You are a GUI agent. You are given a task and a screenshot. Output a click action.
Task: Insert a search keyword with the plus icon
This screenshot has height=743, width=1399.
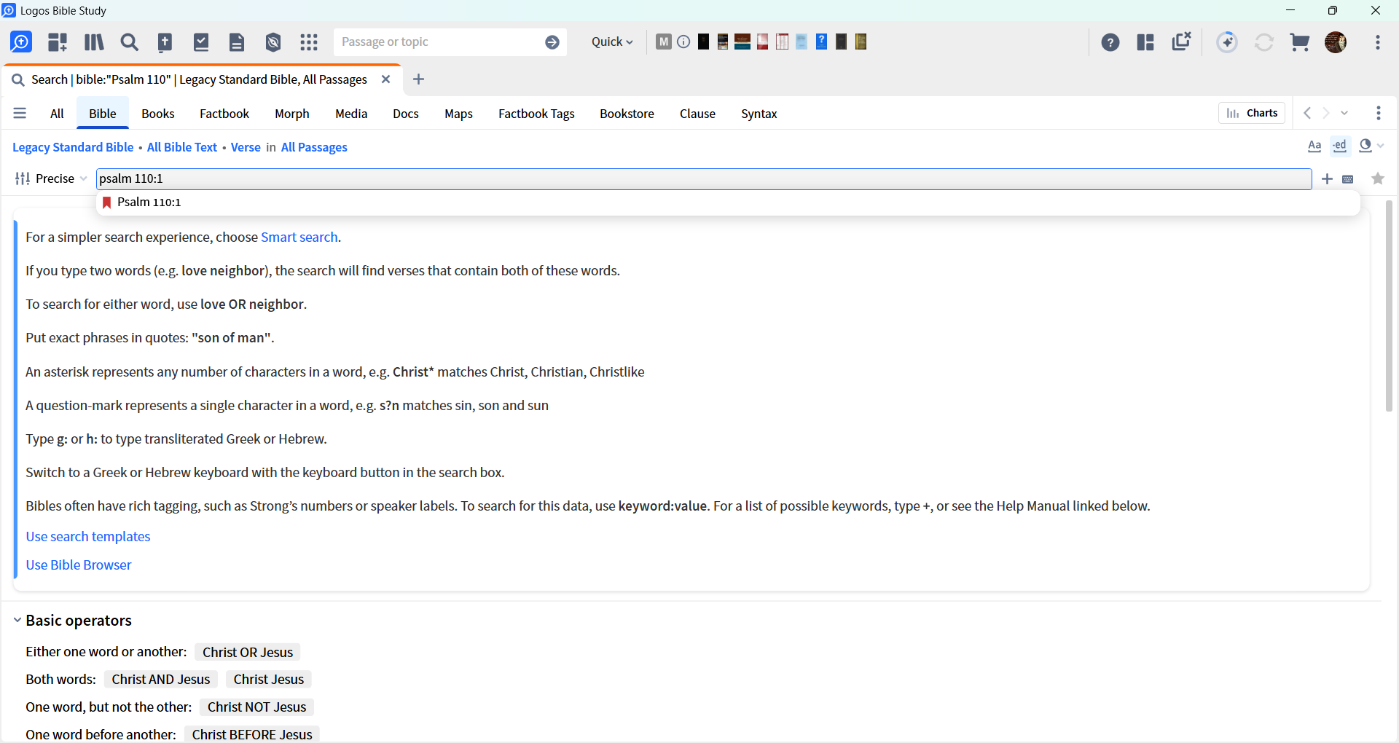coord(1328,179)
